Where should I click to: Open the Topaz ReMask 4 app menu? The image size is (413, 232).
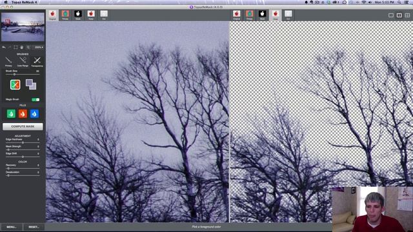point(24,2)
